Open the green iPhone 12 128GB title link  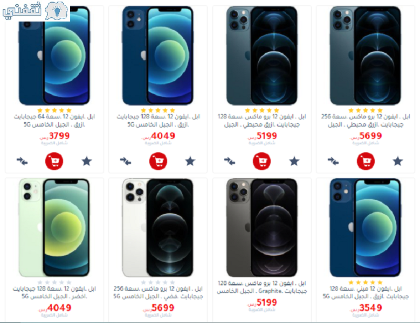54,292
